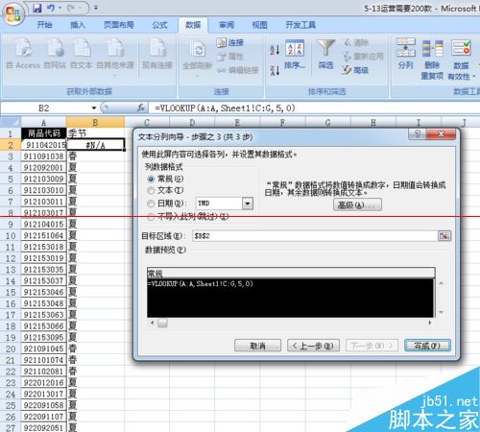Viewport: 480px width, 432px height.
Task: Sort descending Z to A
Action: tap(275, 70)
